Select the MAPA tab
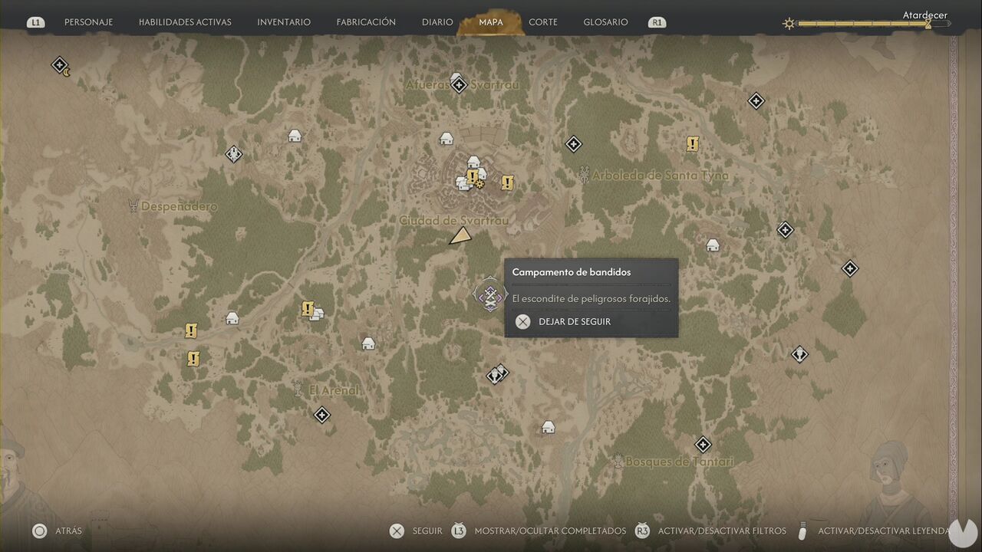Screen dimensions: 982x552 coord(491,22)
